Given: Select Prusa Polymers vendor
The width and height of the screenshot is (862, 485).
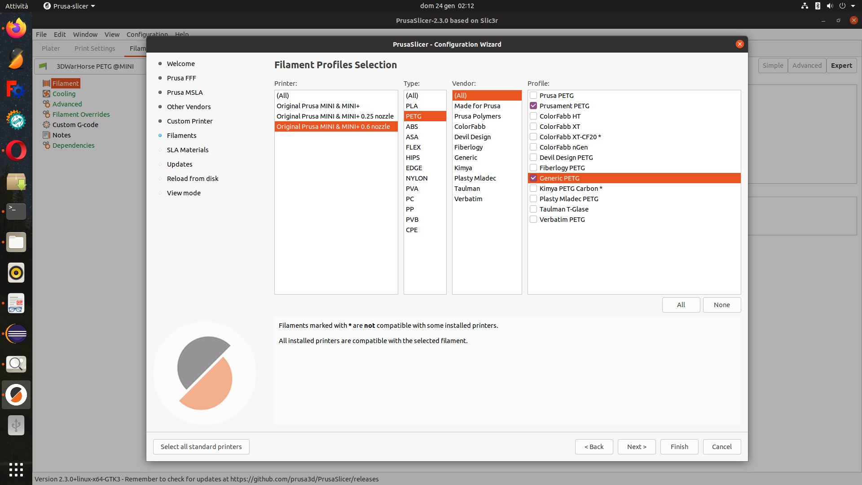Looking at the screenshot, I should tap(487, 116).
